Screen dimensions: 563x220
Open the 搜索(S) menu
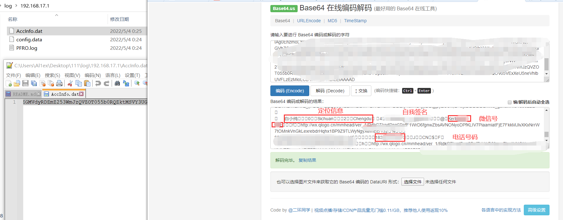52,75
